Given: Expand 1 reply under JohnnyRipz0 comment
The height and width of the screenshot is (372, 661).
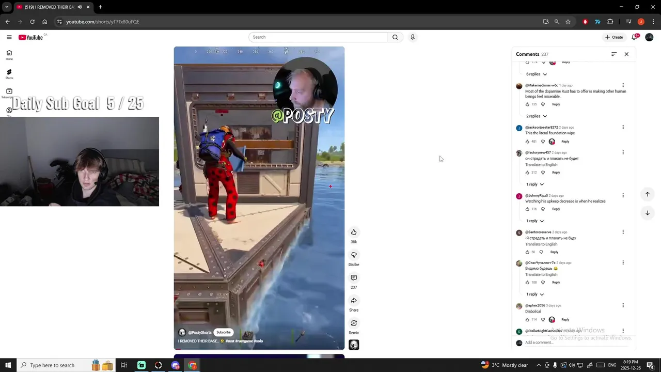Looking at the screenshot, I should click(534, 221).
